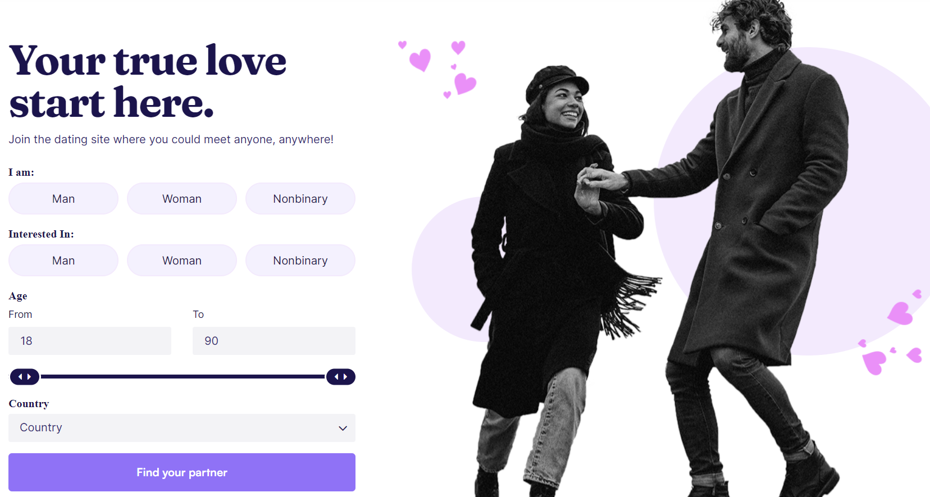
Task: Click the Age From input field
Action: (90, 341)
